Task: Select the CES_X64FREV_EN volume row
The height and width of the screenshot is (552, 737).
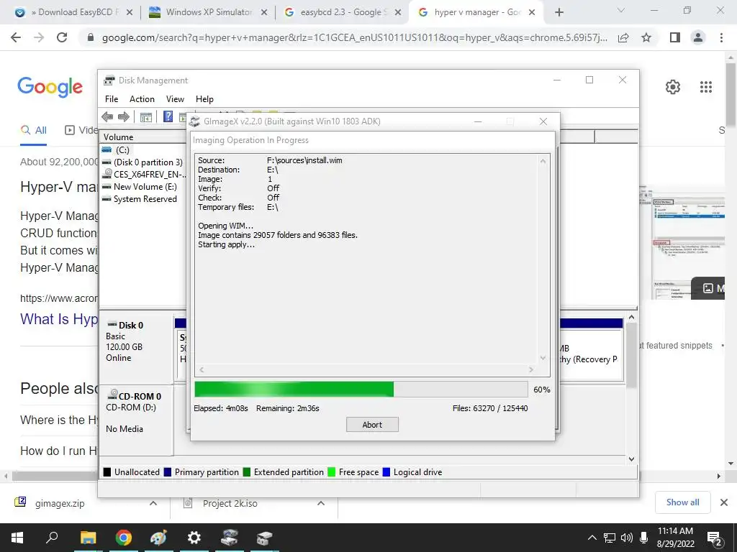Action: pyautogui.click(x=144, y=174)
